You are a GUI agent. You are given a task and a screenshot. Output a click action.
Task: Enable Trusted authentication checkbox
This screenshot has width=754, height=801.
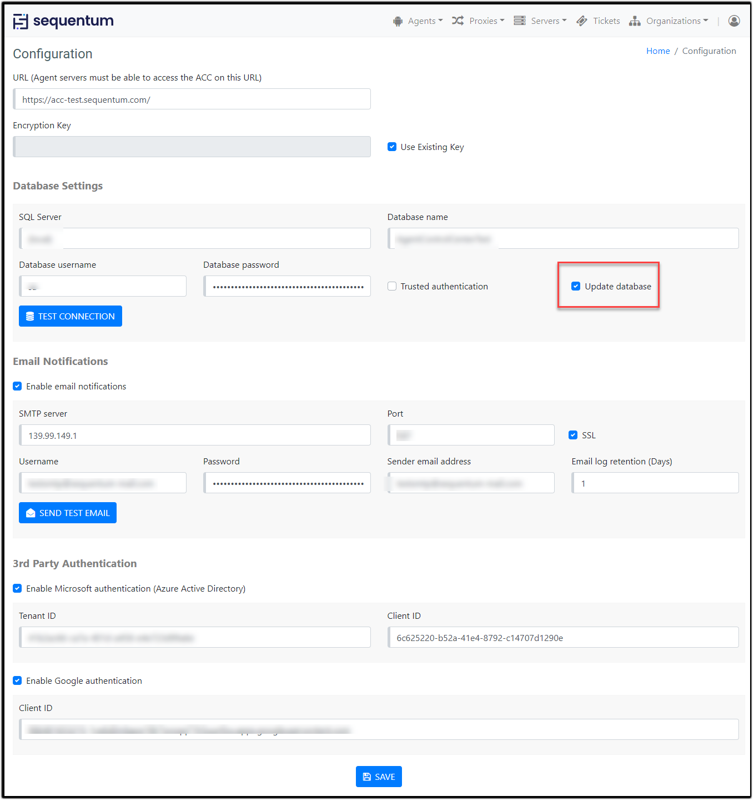click(x=392, y=286)
